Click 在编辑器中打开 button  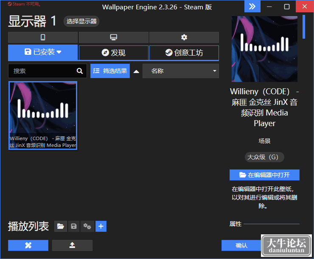click(x=264, y=175)
